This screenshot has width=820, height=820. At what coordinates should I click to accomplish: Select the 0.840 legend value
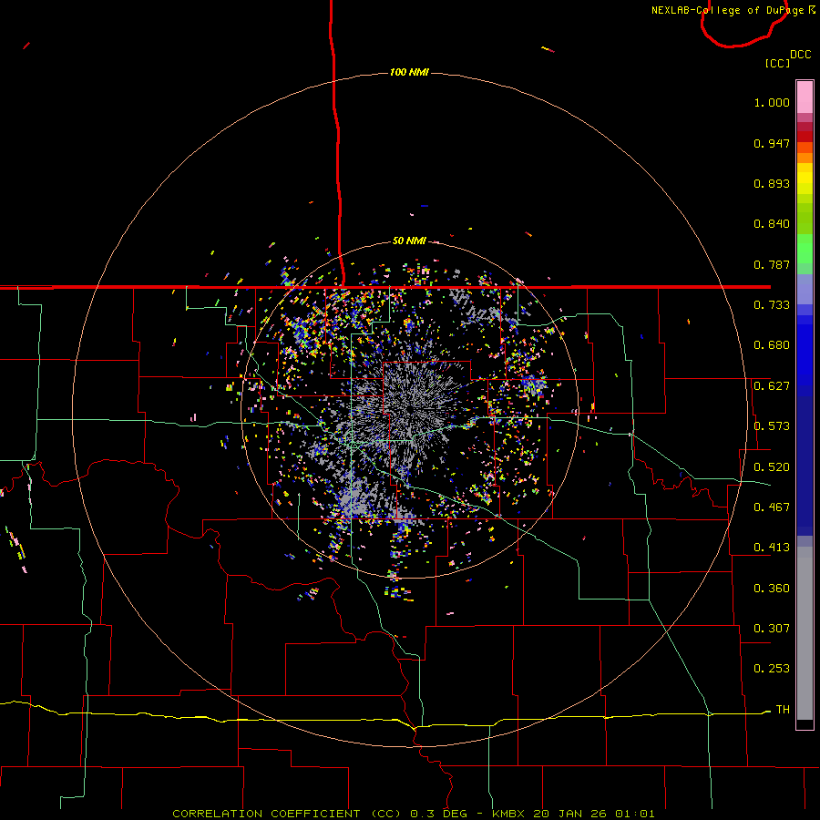772,224
